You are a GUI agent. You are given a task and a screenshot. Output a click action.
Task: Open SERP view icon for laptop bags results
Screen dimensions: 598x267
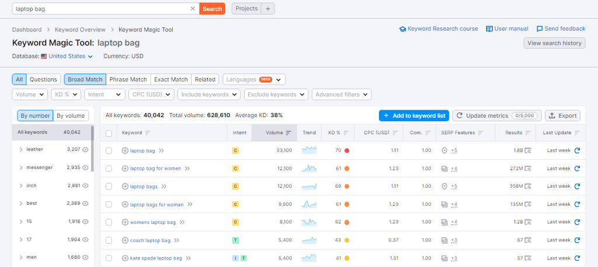point(528,187)
